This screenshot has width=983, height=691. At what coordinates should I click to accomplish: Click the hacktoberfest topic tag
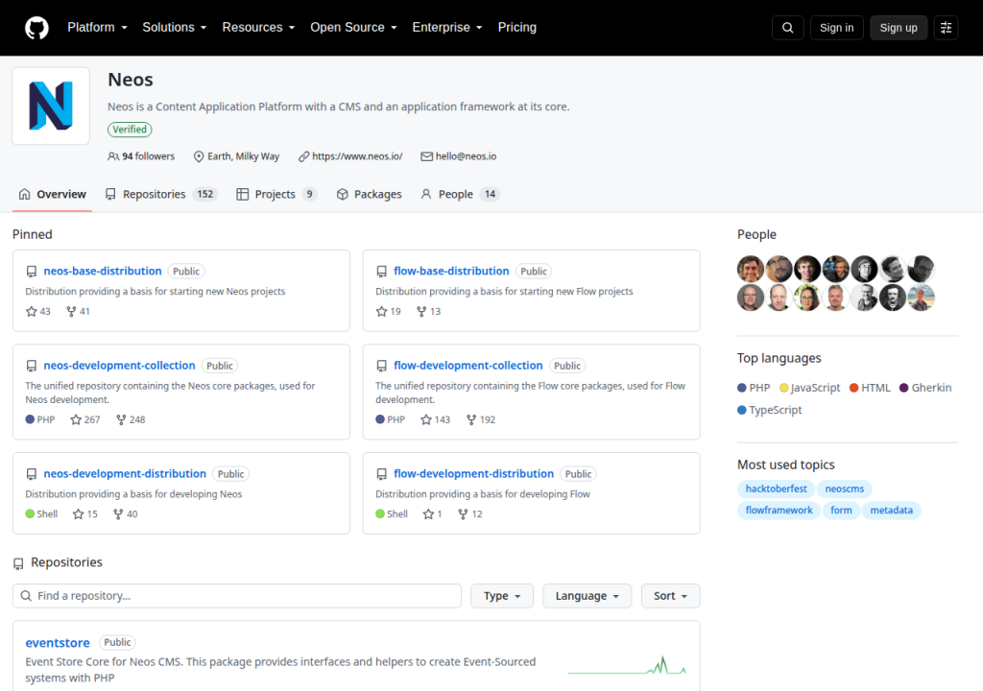[776, 488]
